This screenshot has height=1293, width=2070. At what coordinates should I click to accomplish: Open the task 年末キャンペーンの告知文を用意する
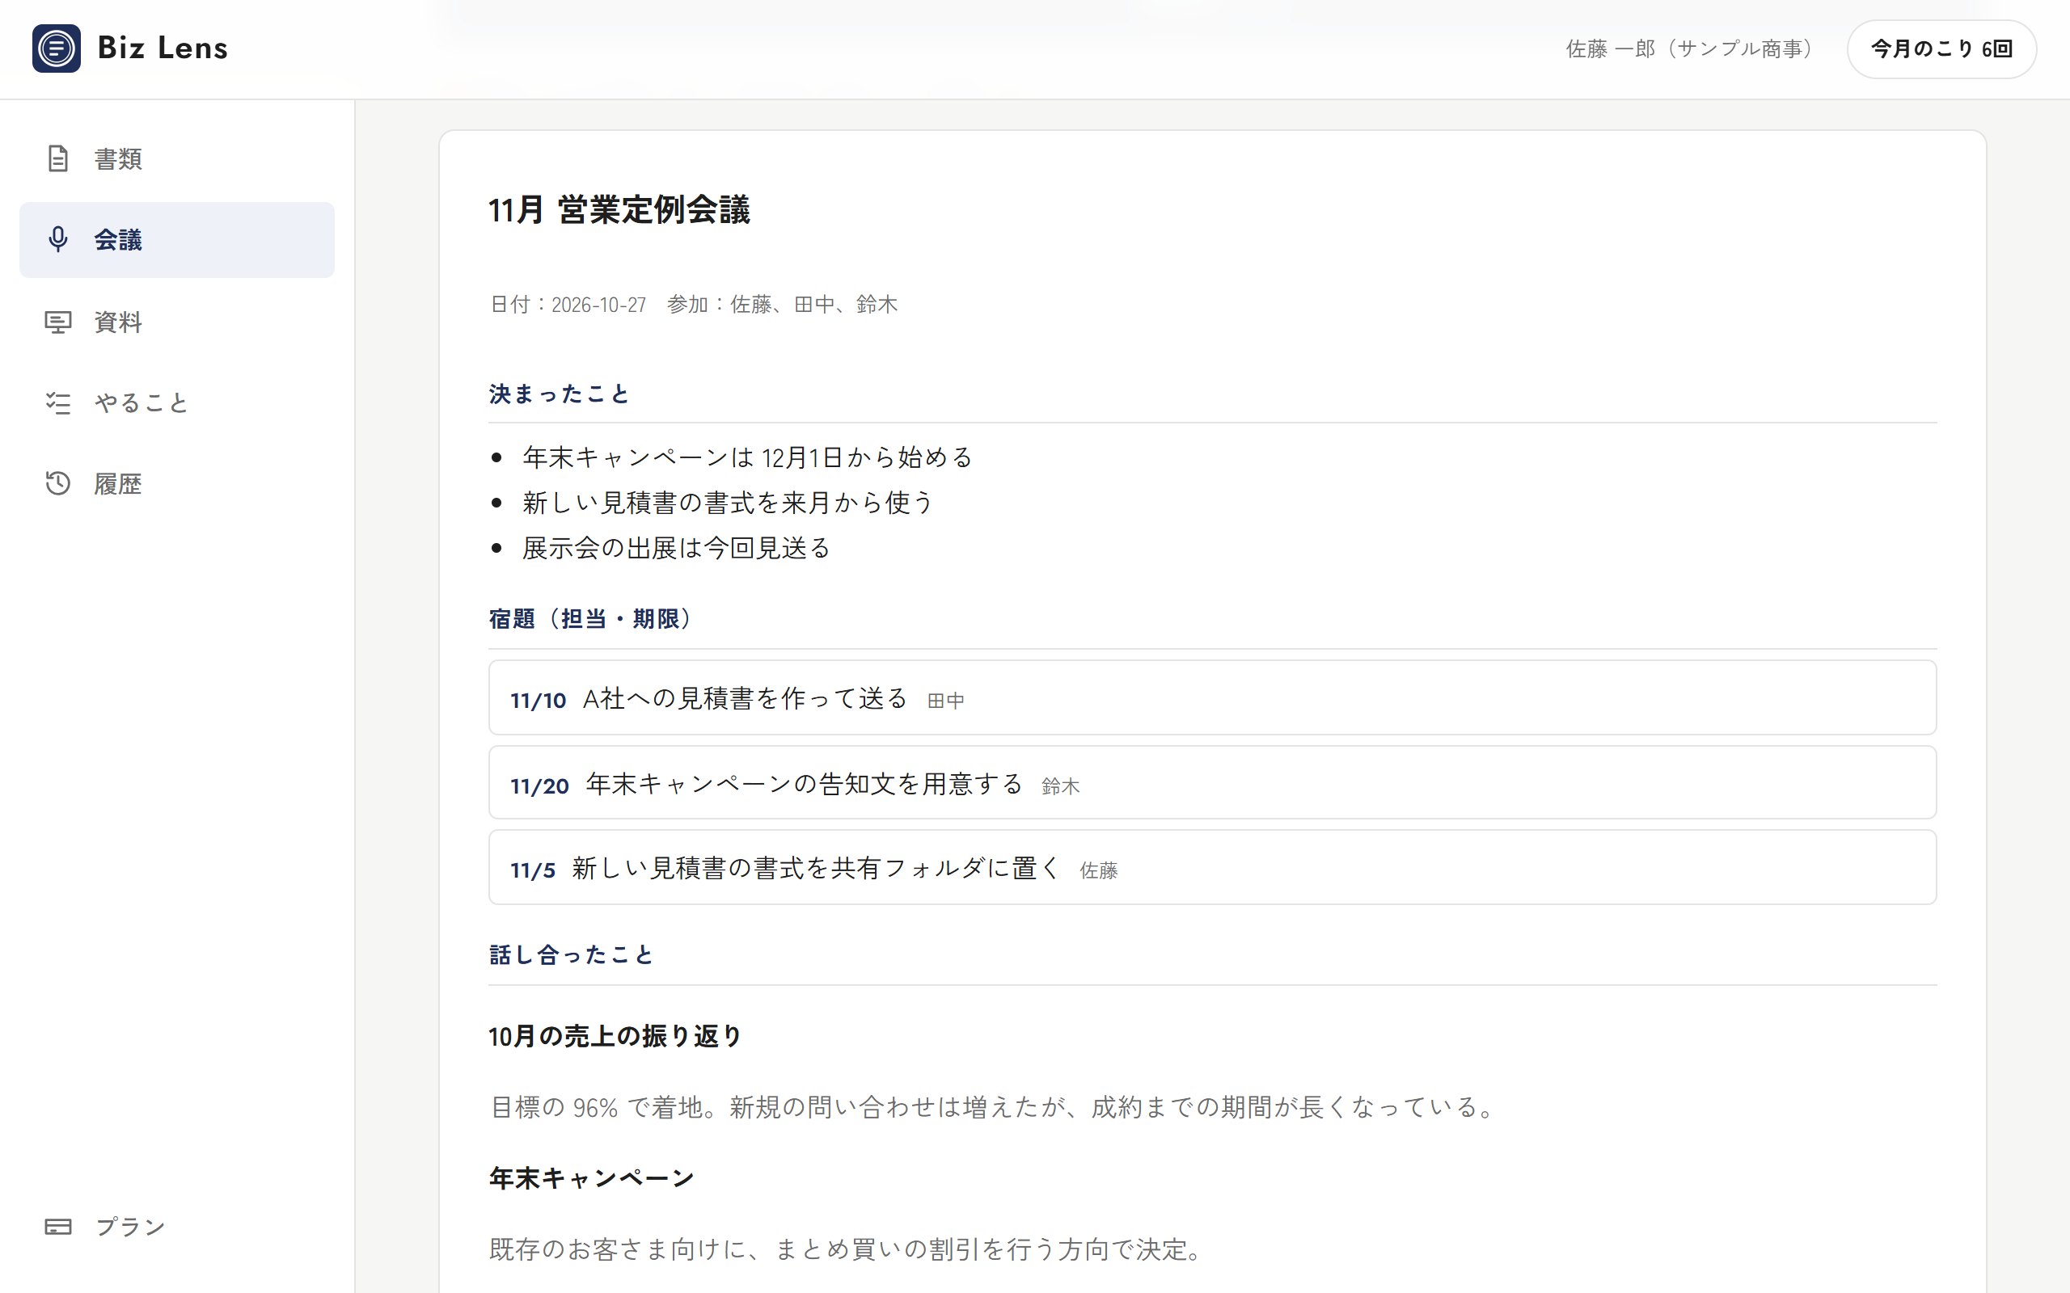click(1212, 782)
